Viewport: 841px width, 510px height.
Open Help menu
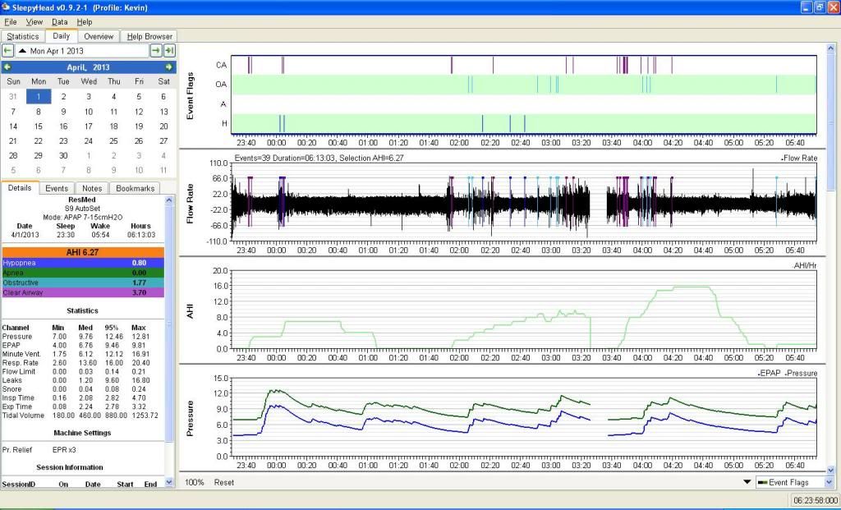coord(85,22)
